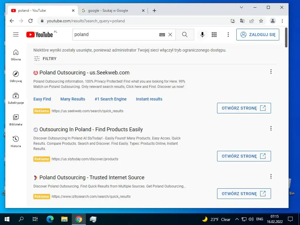Image resolution: width=300 pixels, height=225 pixels.
Task: Launch Microsoft Edge from the taskbar
Action: click(50, 219)
